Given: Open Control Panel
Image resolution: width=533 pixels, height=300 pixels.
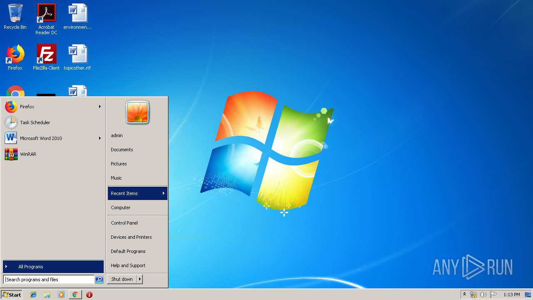Looking at the screenshot, I should click(137, 223).
